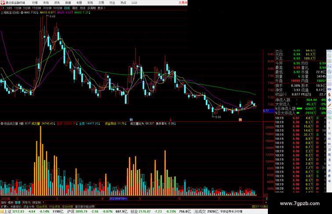Click the 沪深 index value 3899.79

tap(81, 211)
